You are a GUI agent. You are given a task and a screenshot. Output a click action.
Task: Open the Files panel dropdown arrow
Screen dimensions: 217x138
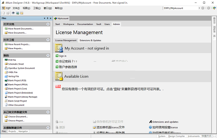[x=44, y=18]
